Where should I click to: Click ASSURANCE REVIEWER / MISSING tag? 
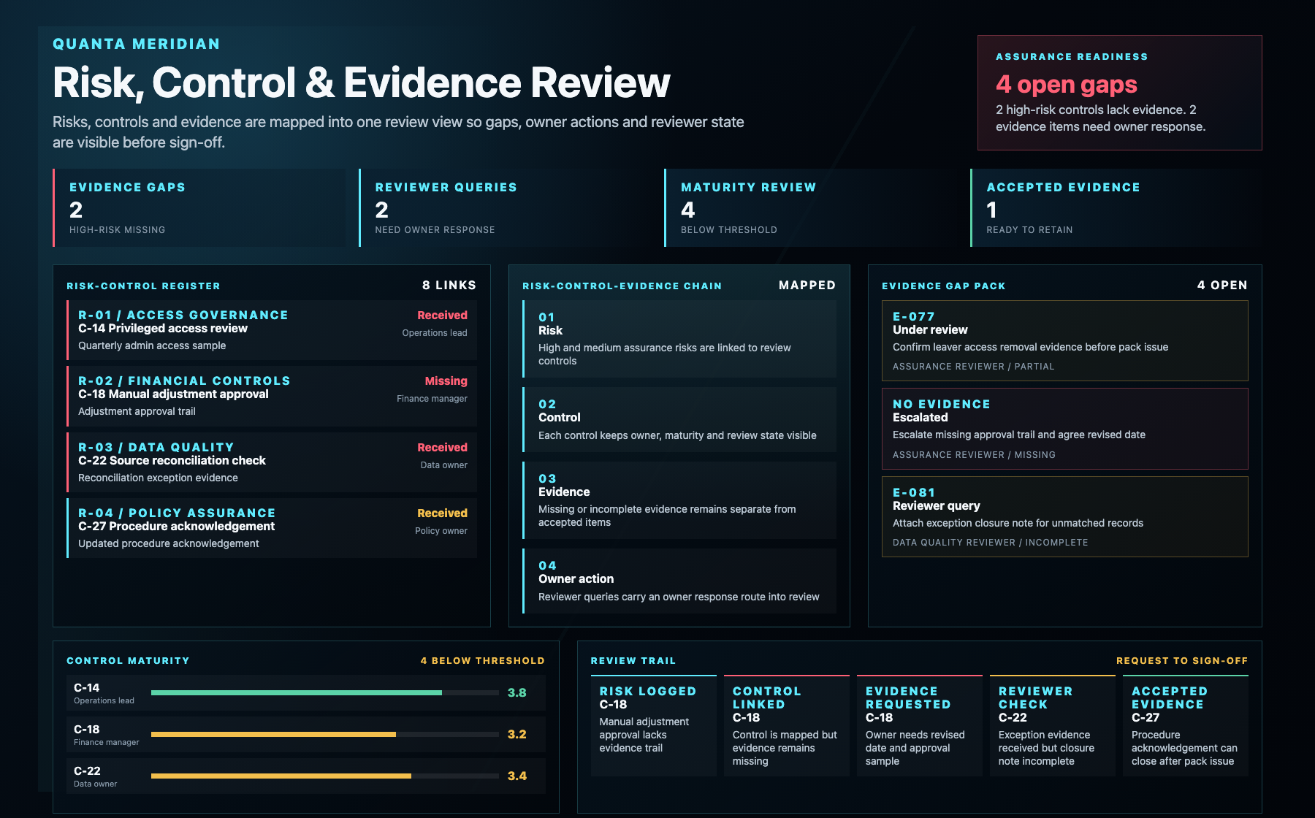[x=974, y=455]
